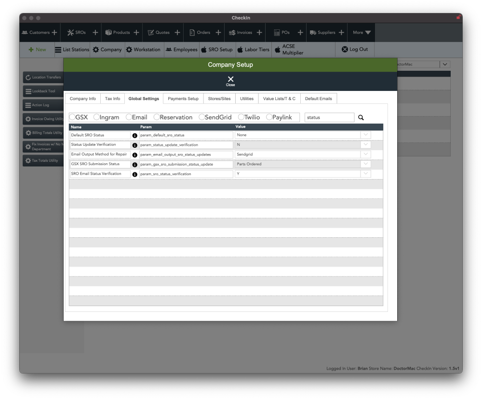Click the param_status_update_verification field
The height and width of the screenshot is (399, 482).
(186, 145)
